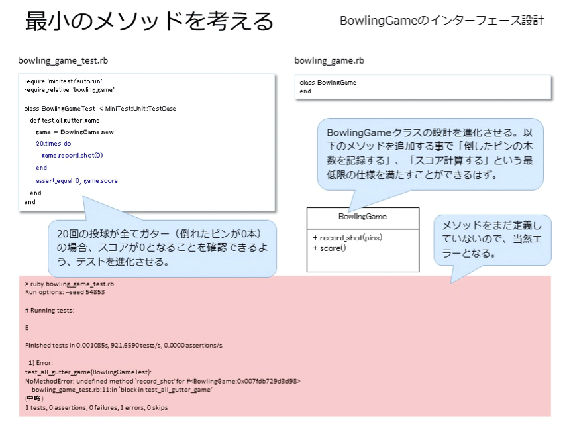The image size is (567, 424).
Task: Click the BowlingGame class name in the UML diagram
Action: click(x=362, y=217)
